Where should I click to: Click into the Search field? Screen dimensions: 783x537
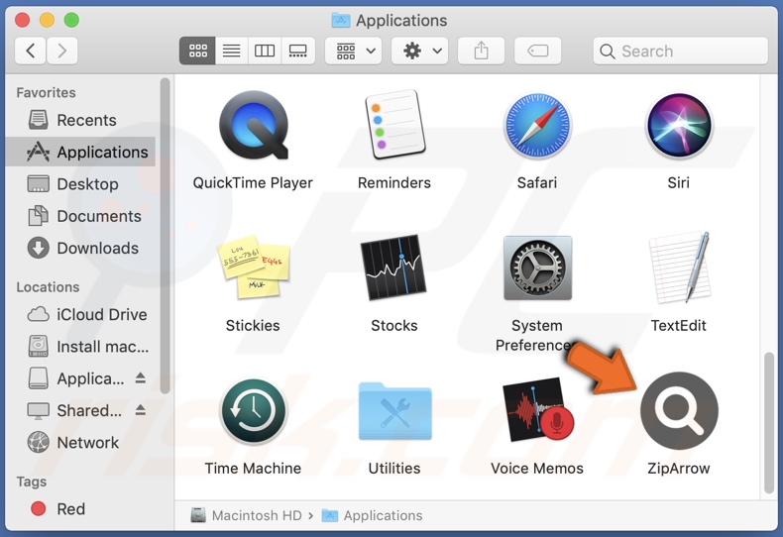(681, 51)
